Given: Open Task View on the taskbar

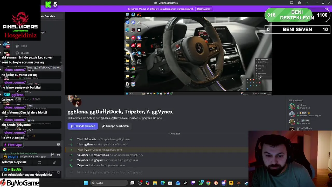Looking at the screenshot, I should tap(132, 183).
